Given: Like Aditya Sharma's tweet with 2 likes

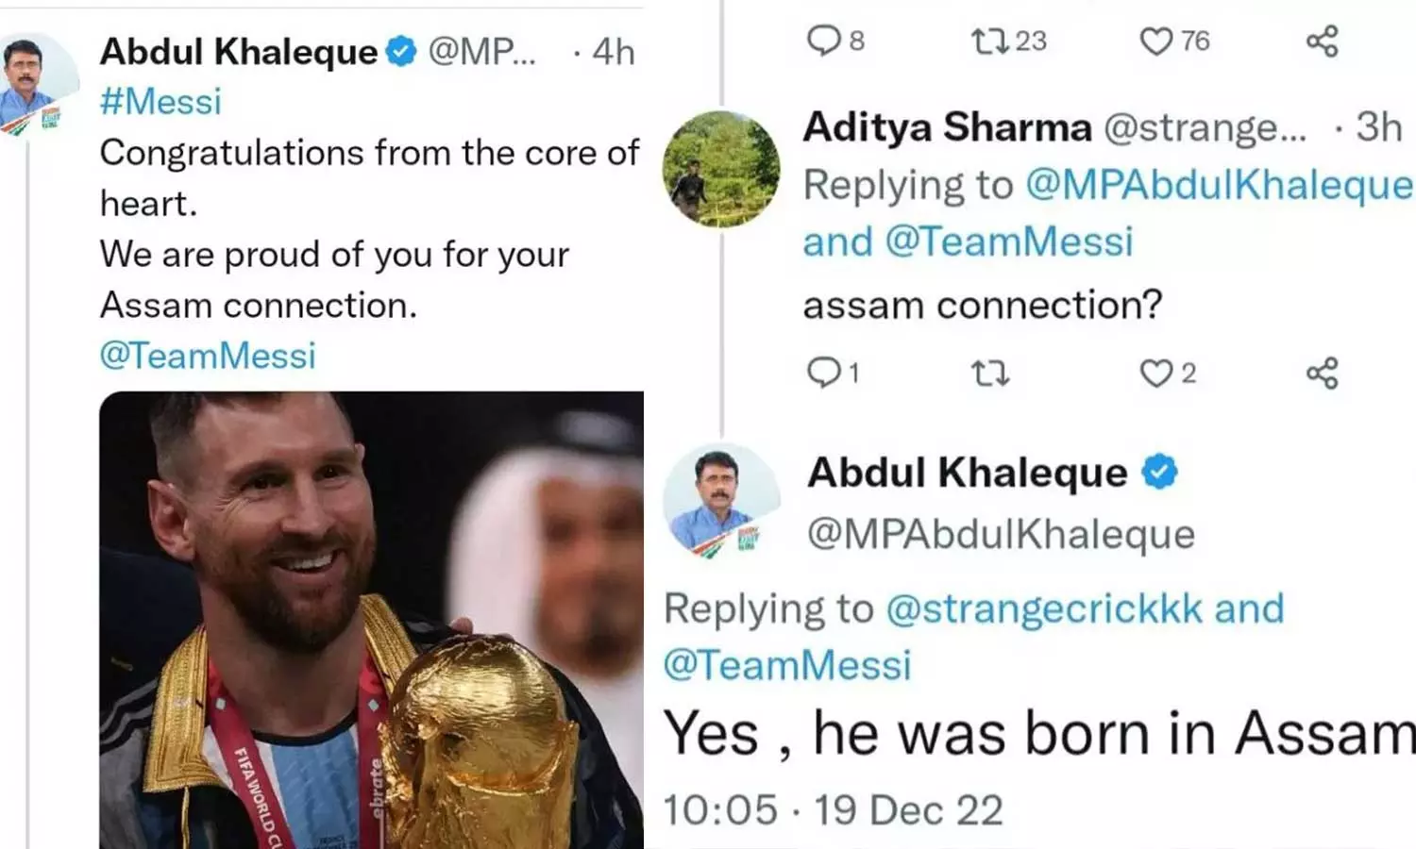Looking at the screenshot, I should click(x=1155, y=374).
